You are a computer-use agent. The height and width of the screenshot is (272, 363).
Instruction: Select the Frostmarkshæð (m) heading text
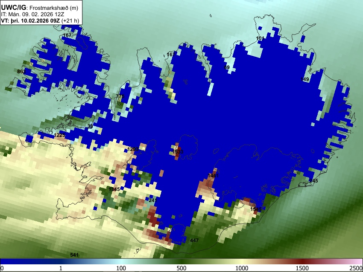pyautogui.click(x=54, y=8)
